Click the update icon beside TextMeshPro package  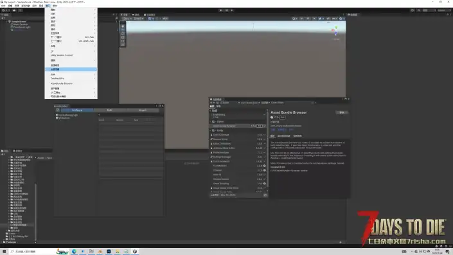pos(264,166)
